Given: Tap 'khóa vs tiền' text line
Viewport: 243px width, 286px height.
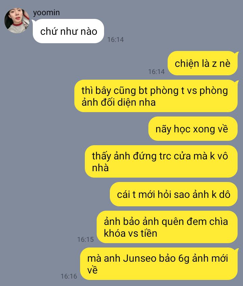Looking at the screenshot, I should tap(130, 233).
